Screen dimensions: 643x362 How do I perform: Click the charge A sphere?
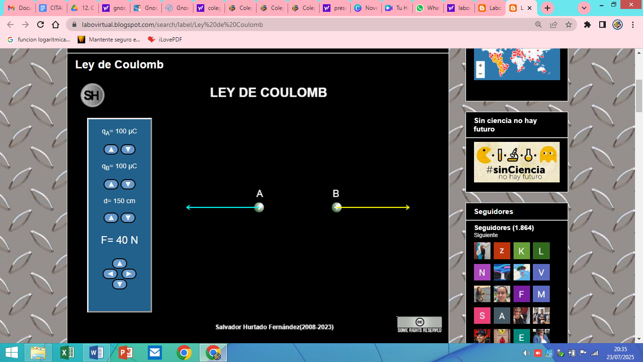(259, 207)
